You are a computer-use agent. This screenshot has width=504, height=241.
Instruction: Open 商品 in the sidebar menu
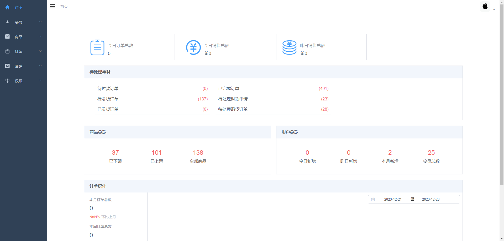pyautogui.click(x=24, y=37)
